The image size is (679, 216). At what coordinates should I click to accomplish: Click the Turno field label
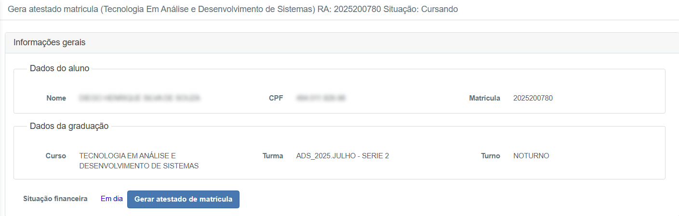pyautogui.click(x=490, y=156)
